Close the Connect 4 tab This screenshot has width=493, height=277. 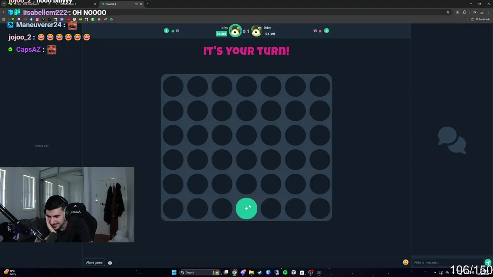(x=141, y=4)
